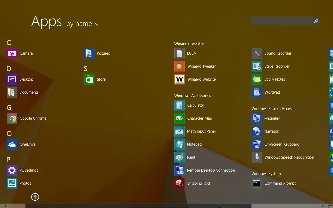This screenshot has height=208, width=333.
Task: Open Notepad icon
Action: click(x=180, y=144)
